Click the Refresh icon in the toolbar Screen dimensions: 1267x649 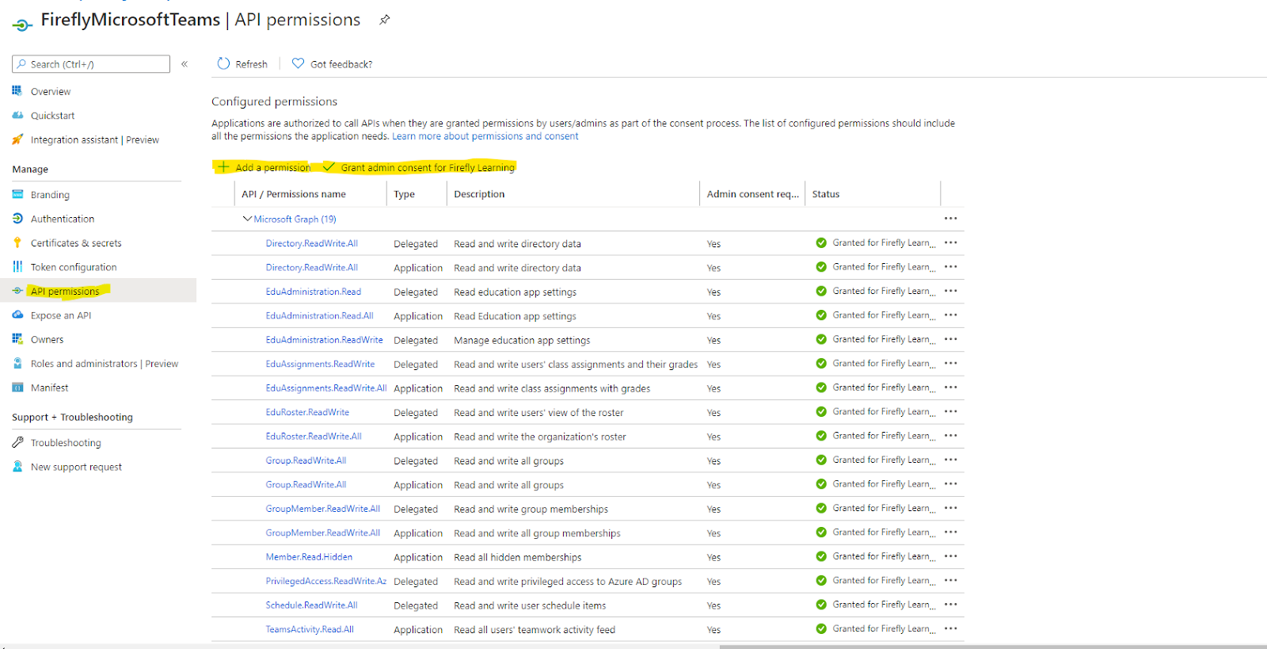(x=223, y=63)
